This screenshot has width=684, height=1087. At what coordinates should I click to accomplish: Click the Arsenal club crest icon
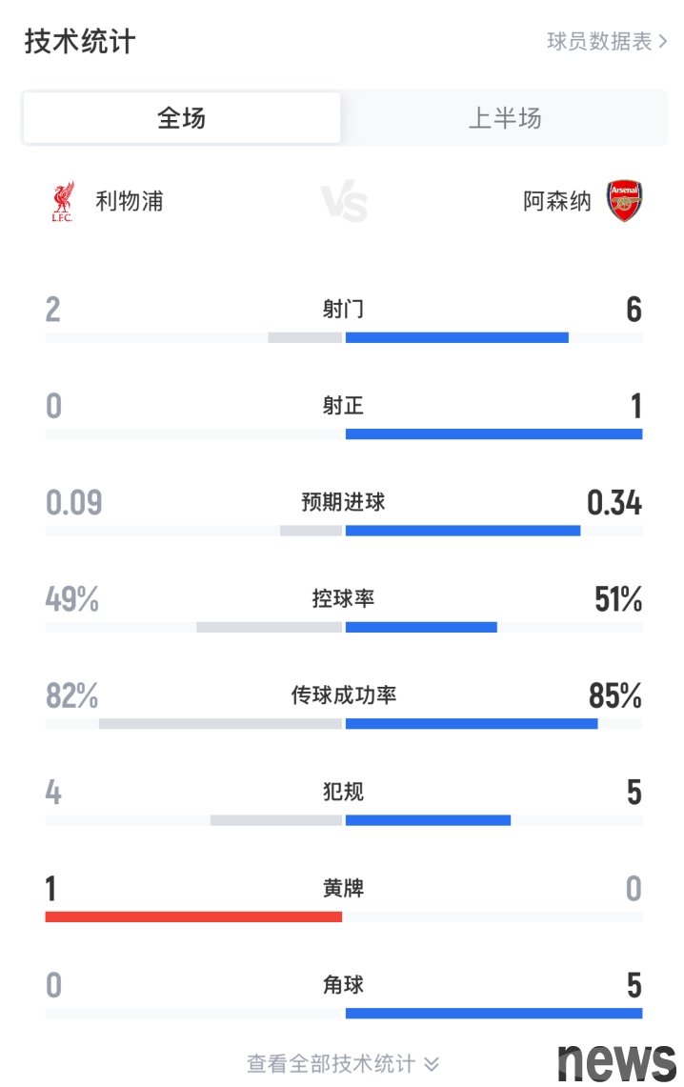point(624,201)
